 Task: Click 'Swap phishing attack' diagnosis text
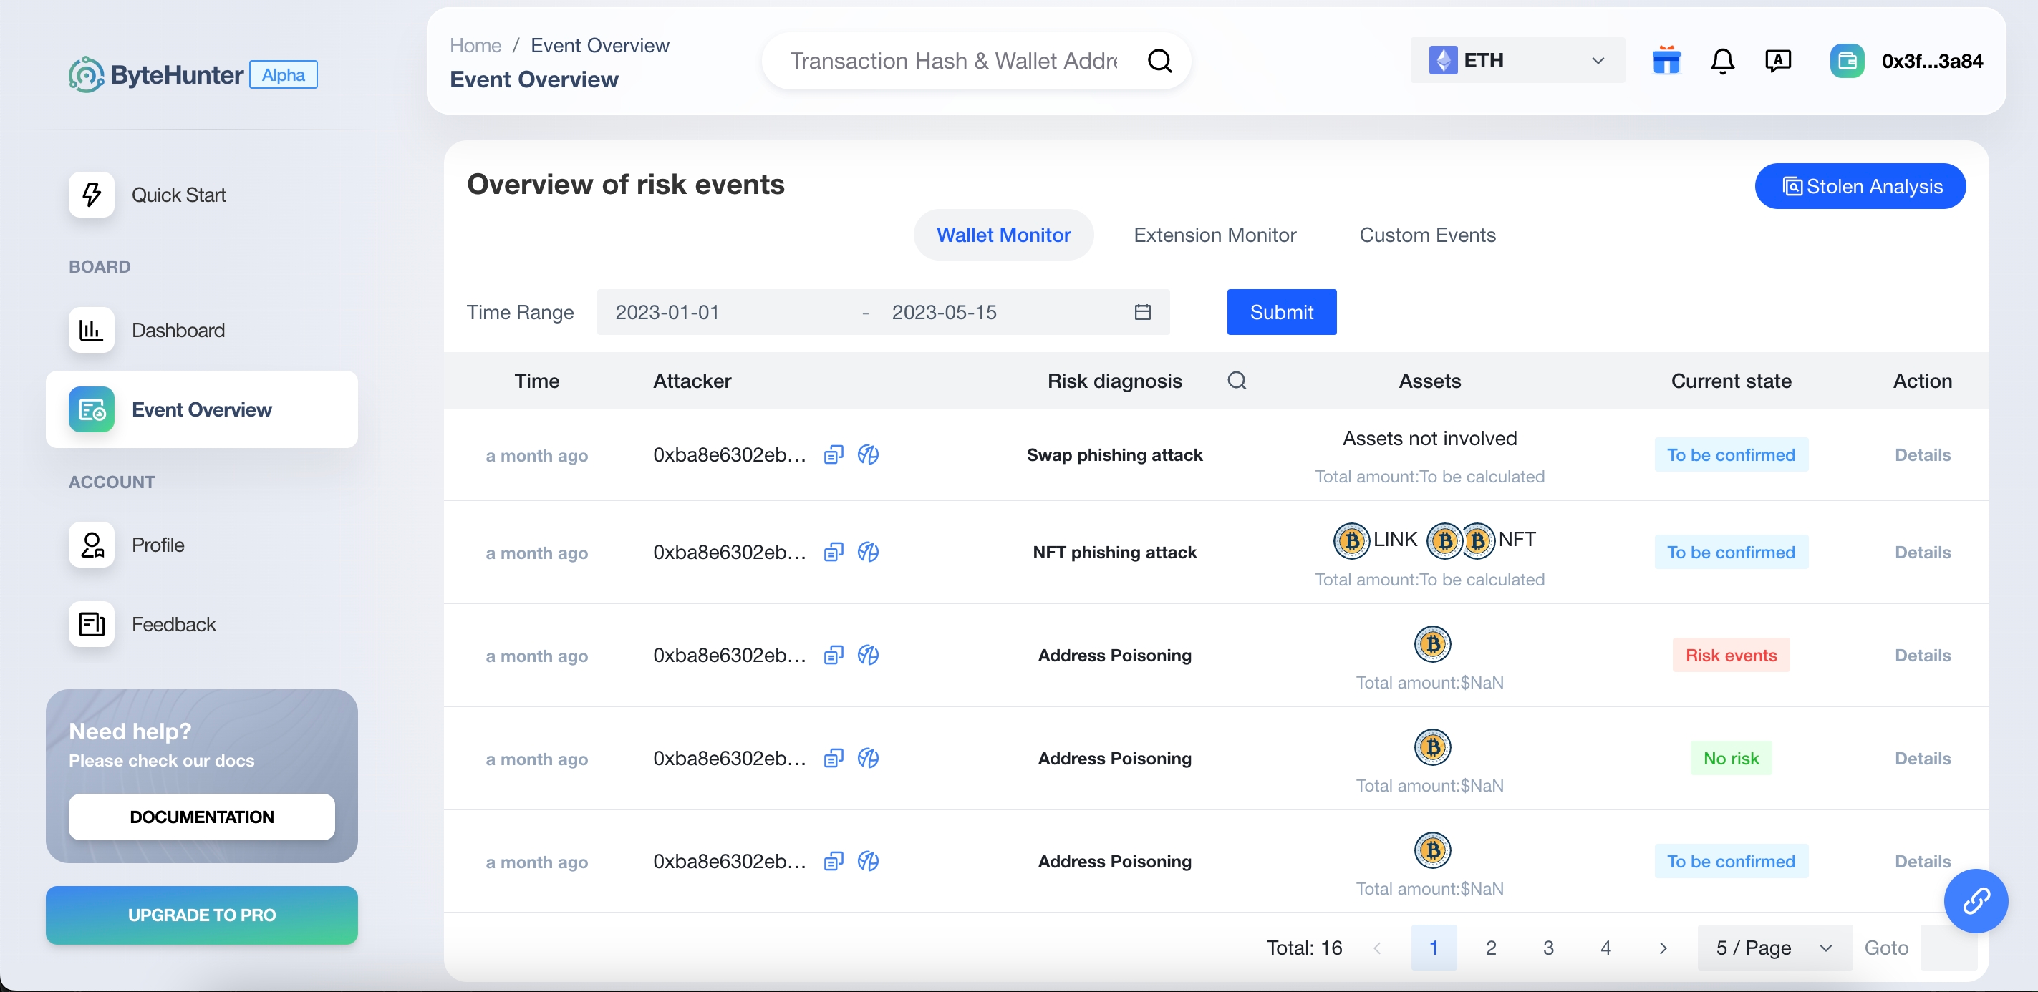click(1114, 454)
